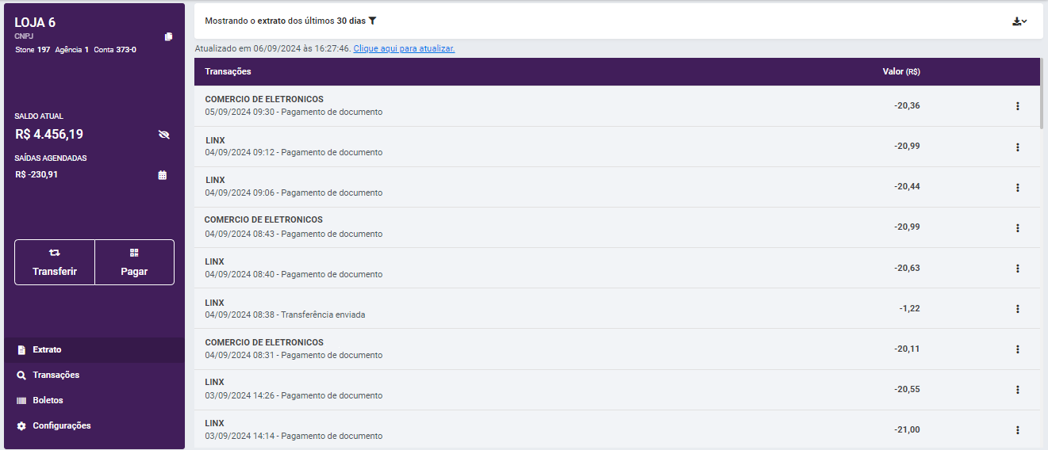Open options for the -21,00 transaction
Viewport: 1048px width, 450px height.
click(x=1018, y=430)
